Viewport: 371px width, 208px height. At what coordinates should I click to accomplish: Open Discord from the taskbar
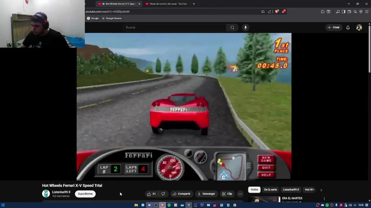(x=149, y=205)
